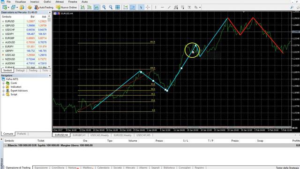Open the Mercato tab in Toolbox
The width and height of the screenshot is (300, 169).
coord(130,168)
